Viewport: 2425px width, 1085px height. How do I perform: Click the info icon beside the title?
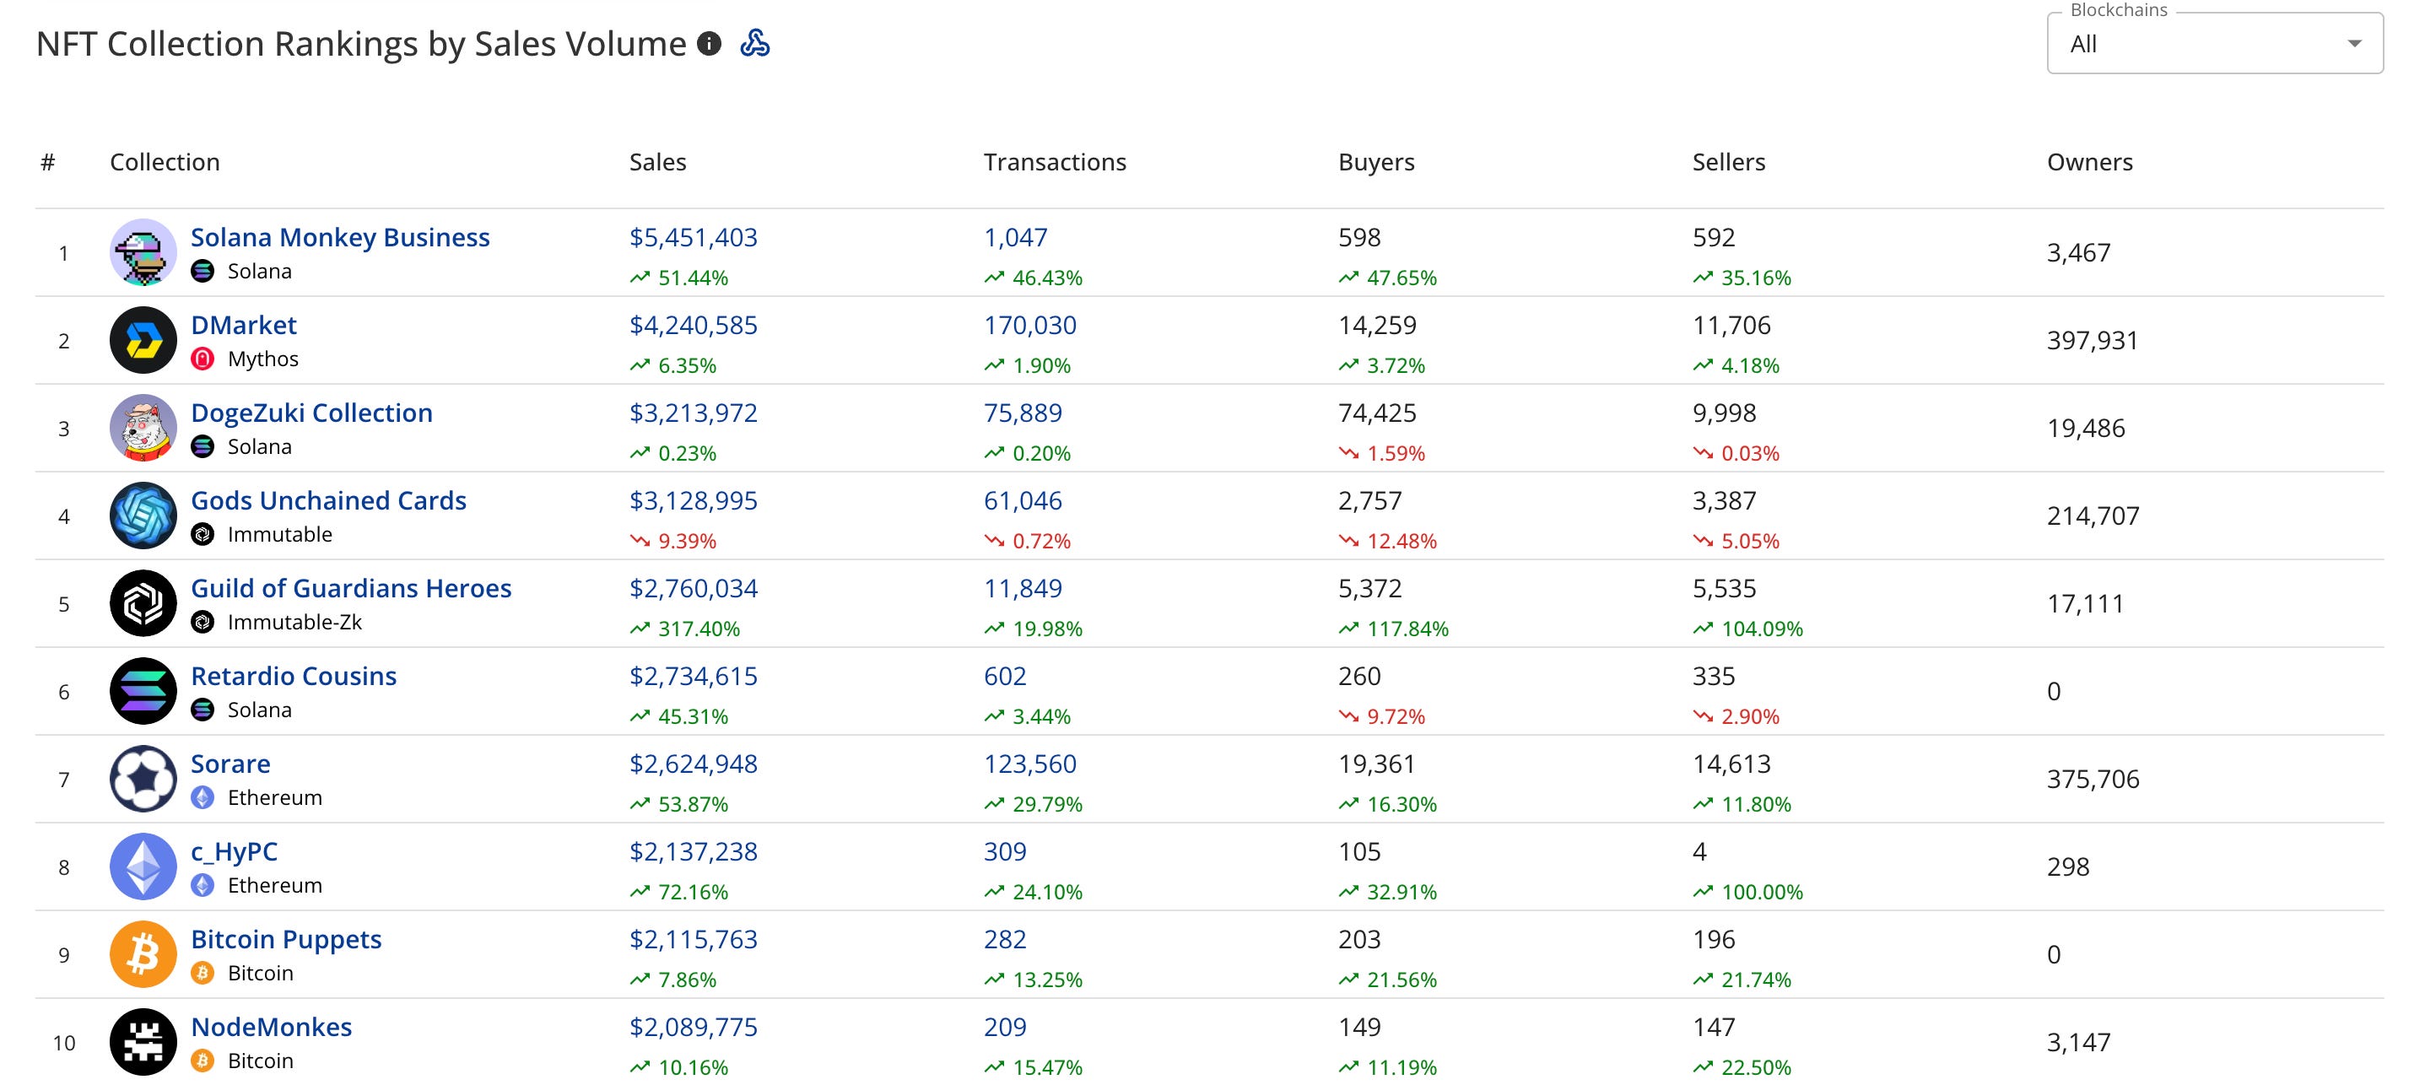[x=709, y=43]
